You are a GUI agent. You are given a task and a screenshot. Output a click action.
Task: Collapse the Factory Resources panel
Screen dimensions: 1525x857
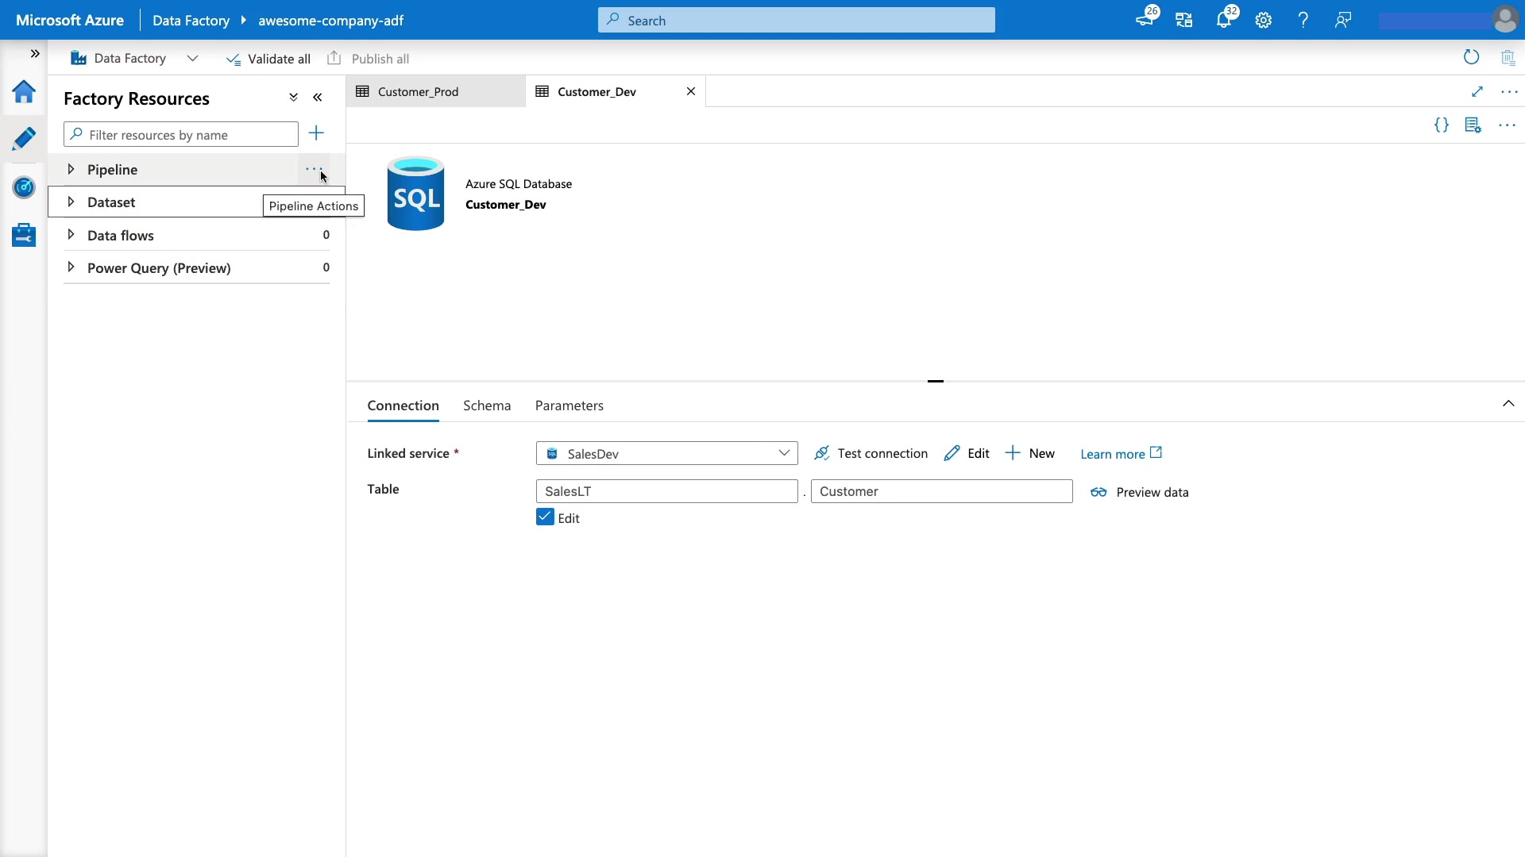318,98
